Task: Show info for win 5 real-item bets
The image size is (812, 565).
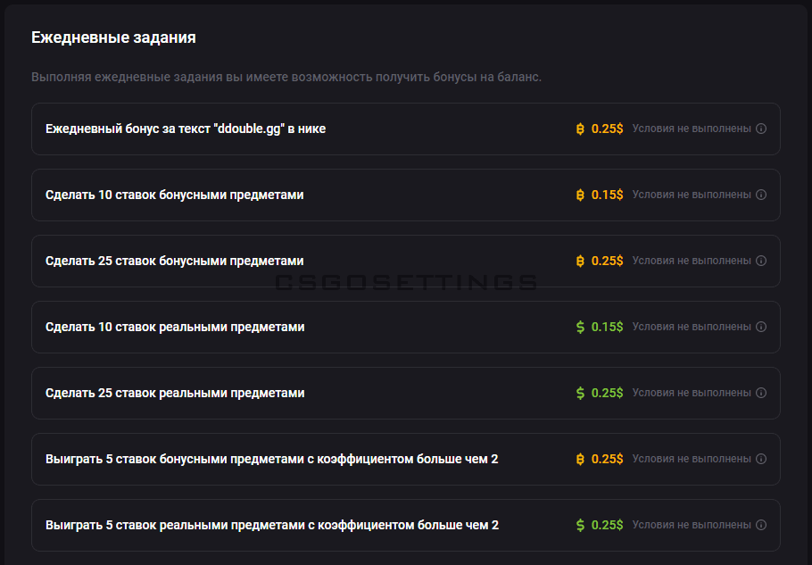Action: [x=761, y=525]
